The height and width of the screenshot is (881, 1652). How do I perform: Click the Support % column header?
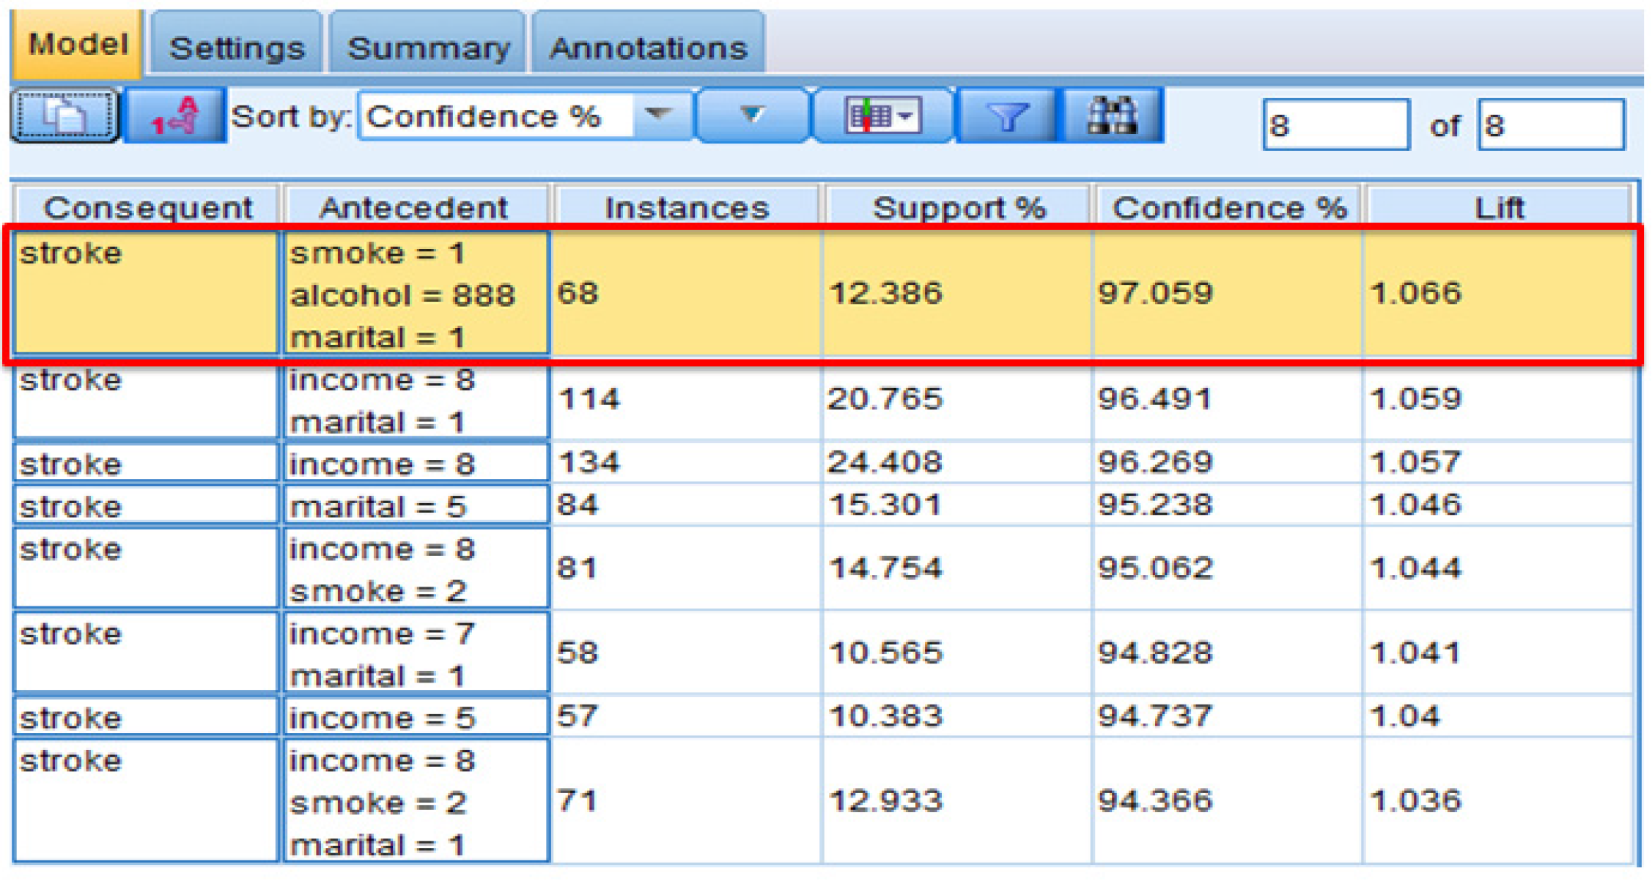[x=958, y=208]
